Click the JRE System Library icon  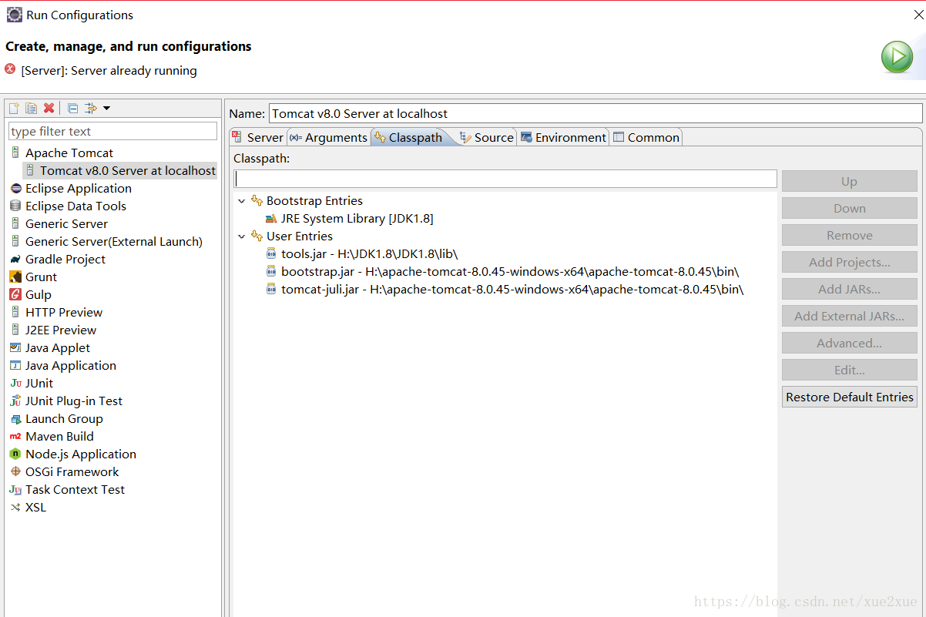271,218
